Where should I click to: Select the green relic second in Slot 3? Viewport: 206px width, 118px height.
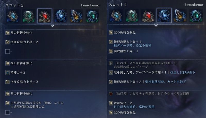(x=29, y=16)
